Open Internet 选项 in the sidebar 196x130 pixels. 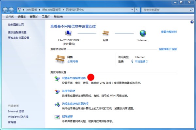point(16,111)
